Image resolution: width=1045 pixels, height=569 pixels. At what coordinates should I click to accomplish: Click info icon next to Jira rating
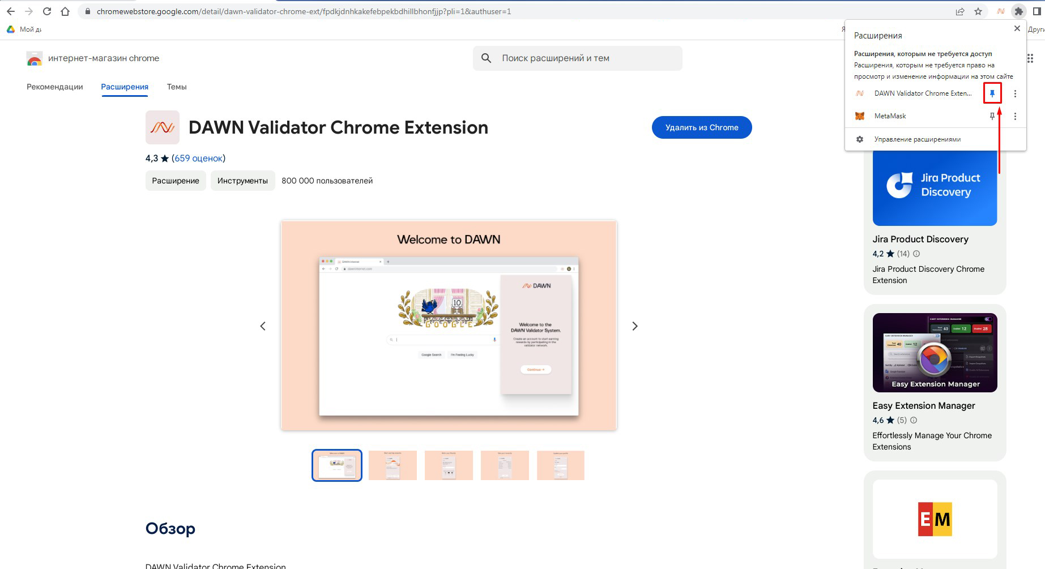[x=916, y=254]
